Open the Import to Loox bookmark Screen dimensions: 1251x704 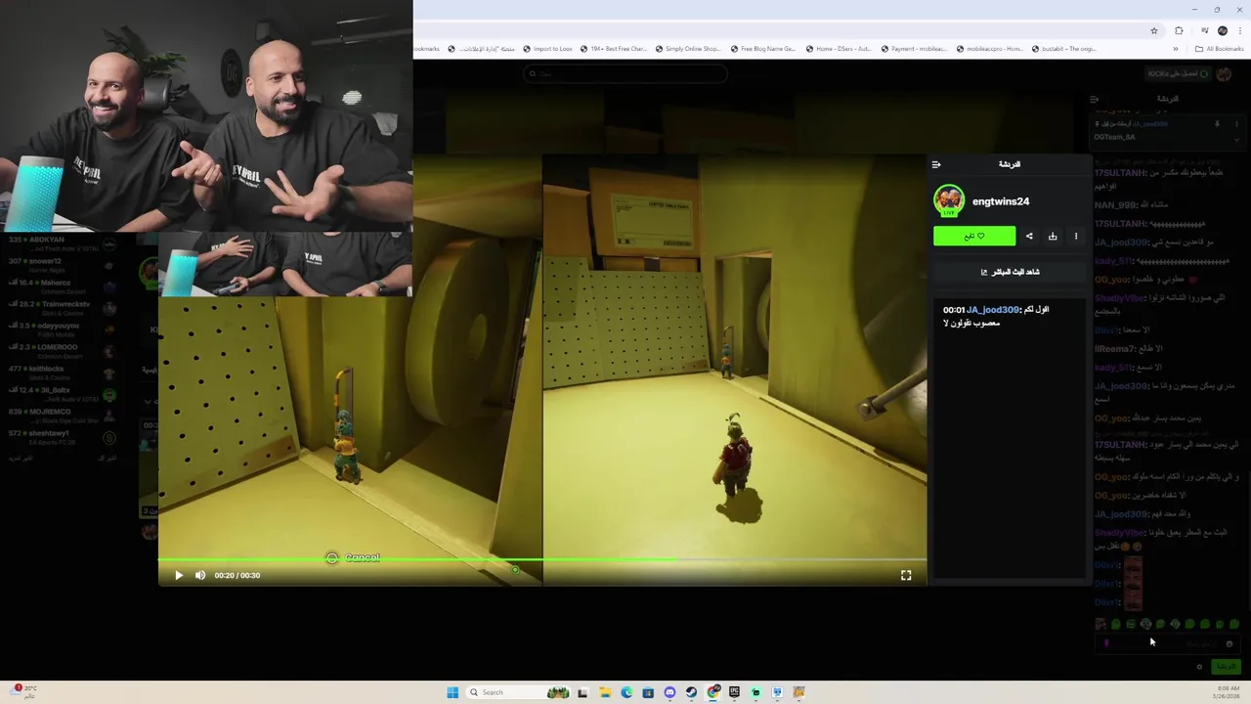pos(547,49)
